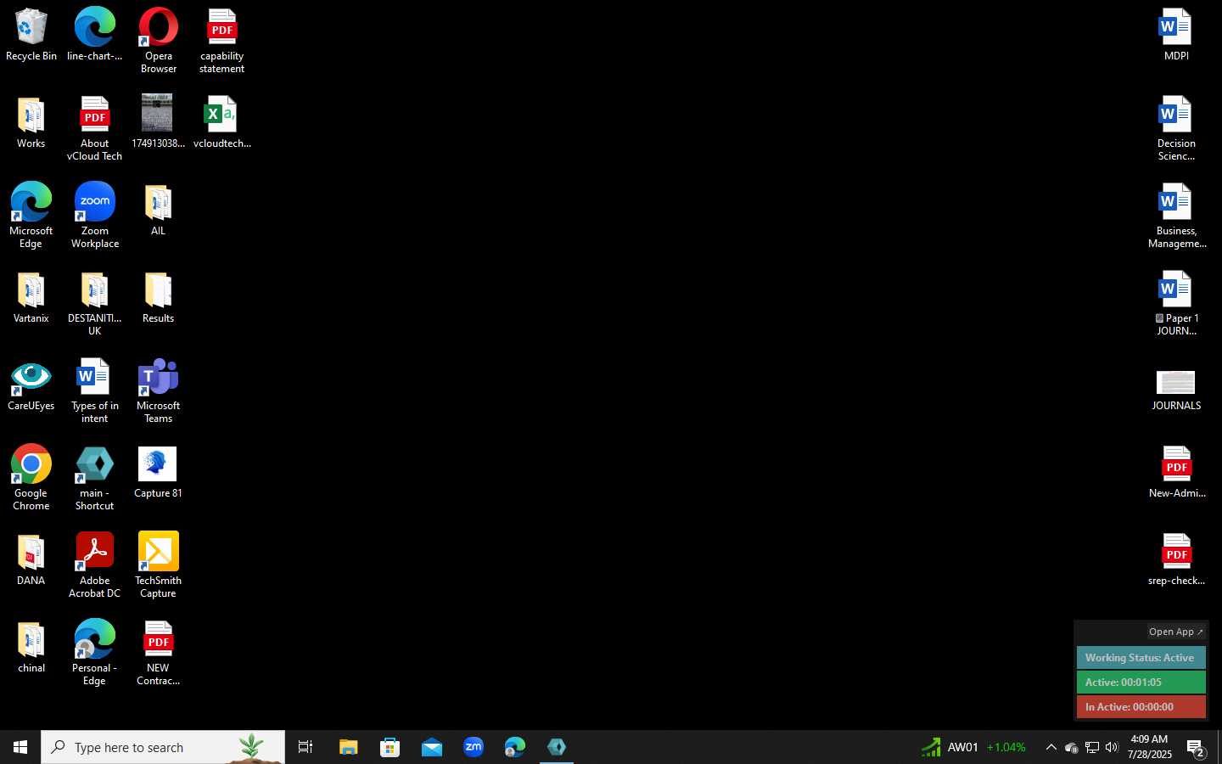Image resolution: width=1222 pixels, height=764 pixels.
Task: Open the Windows Start menu
Action: [x=20, y=747]
